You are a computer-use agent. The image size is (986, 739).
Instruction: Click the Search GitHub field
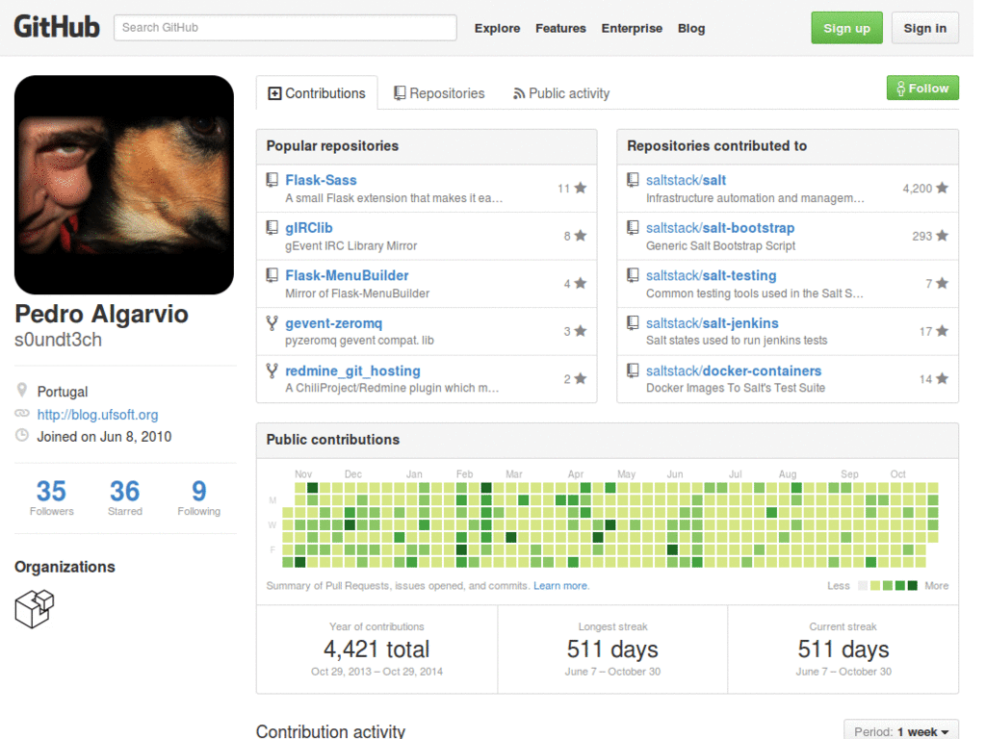pyautogui.click(x=285, y=28)
